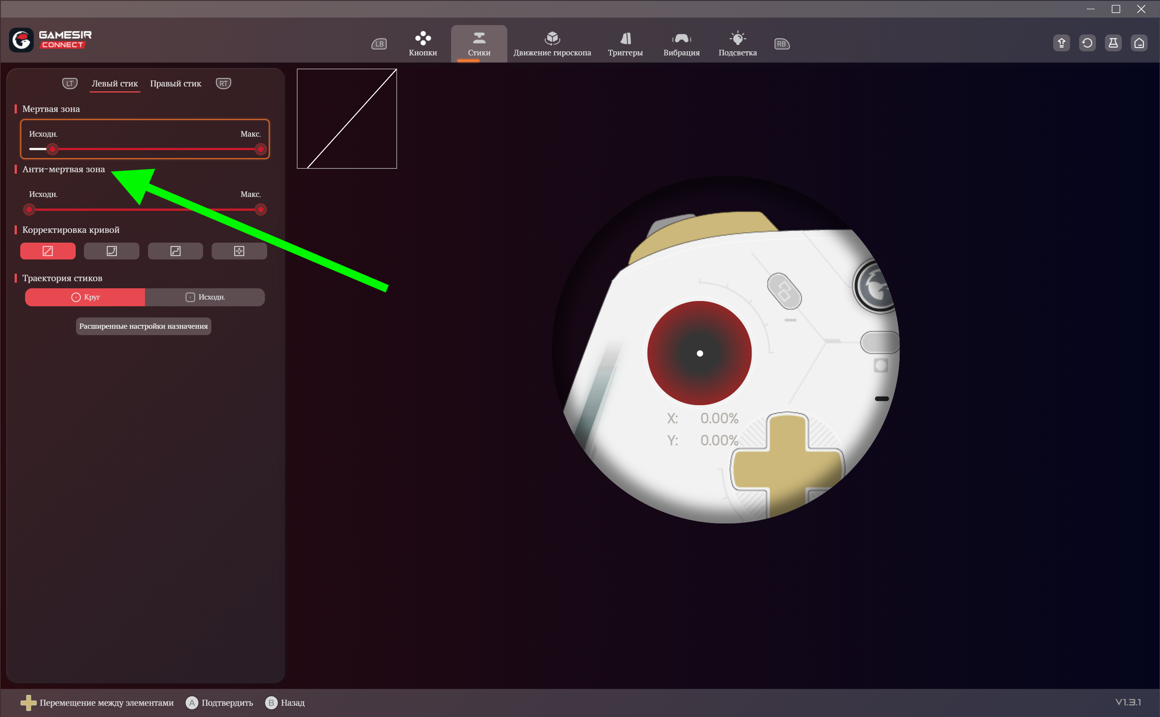Select the Круг stick trajectory option
This screenshot has width=1160, height=717.
(x=85, y=297)
